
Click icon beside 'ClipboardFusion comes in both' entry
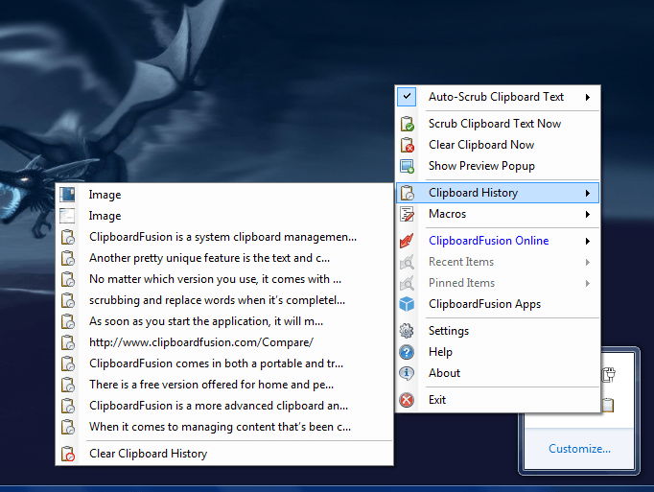pos(67,363)
